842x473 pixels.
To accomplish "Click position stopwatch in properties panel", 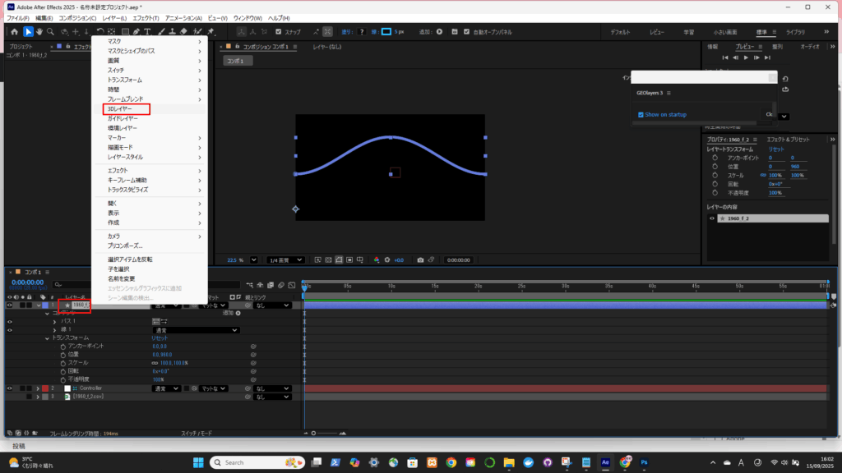I will point(716,167).
